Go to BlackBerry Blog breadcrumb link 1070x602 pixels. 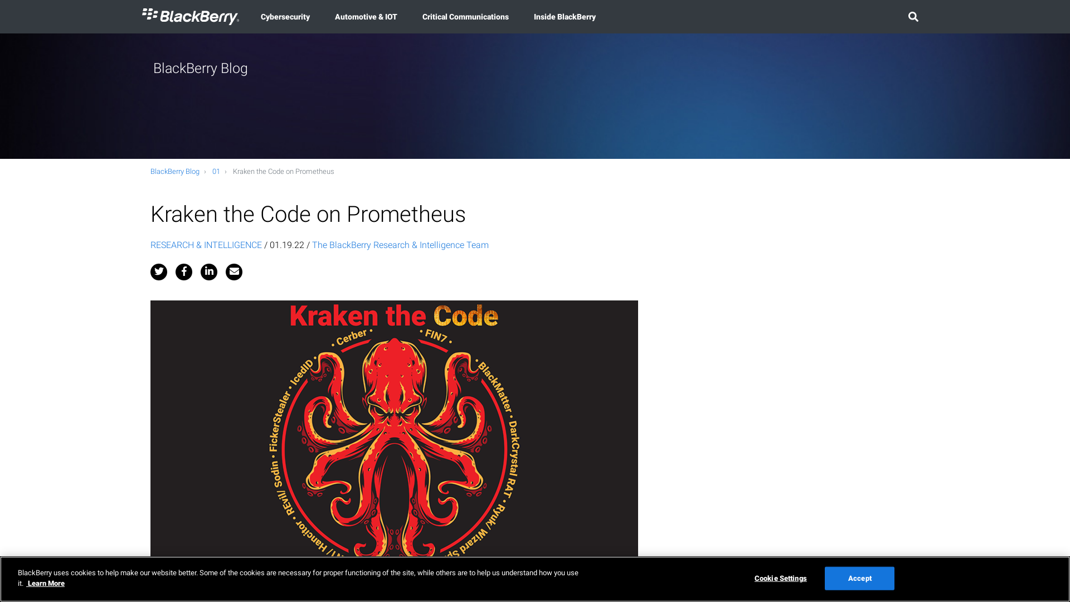coord(175,172)
